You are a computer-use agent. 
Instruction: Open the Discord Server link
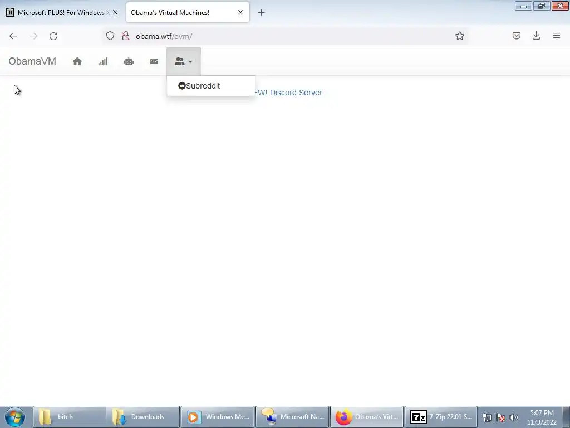(x=288, y=93)
